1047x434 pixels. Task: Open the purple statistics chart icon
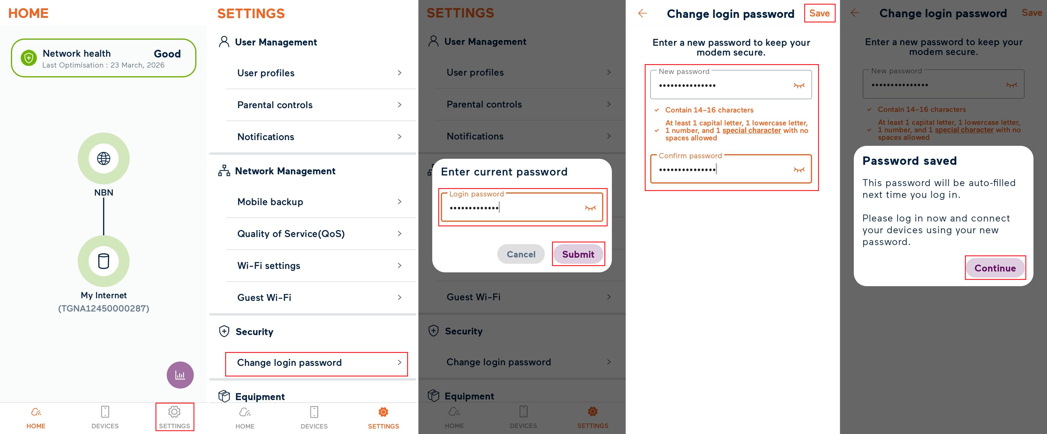click(180, 375)
